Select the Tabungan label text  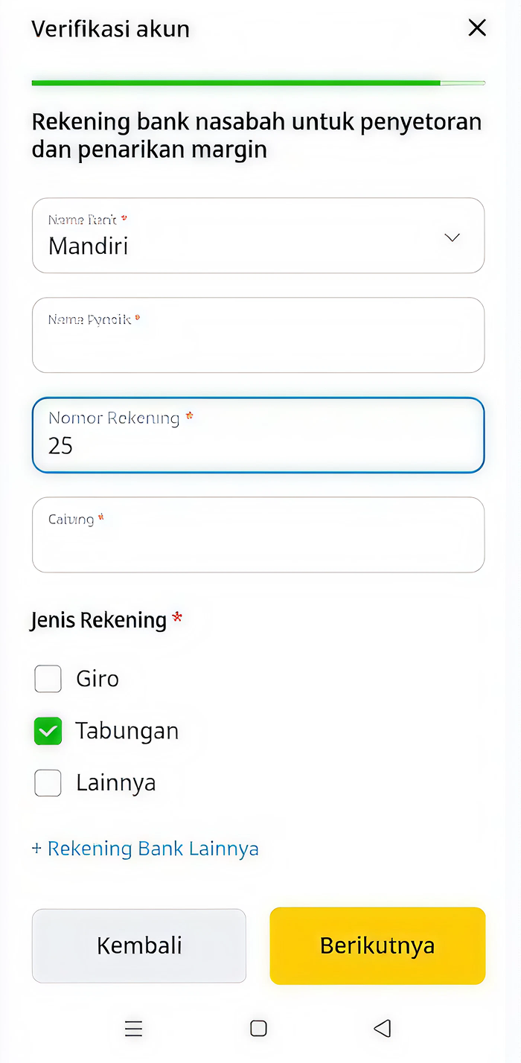(127, 731)
